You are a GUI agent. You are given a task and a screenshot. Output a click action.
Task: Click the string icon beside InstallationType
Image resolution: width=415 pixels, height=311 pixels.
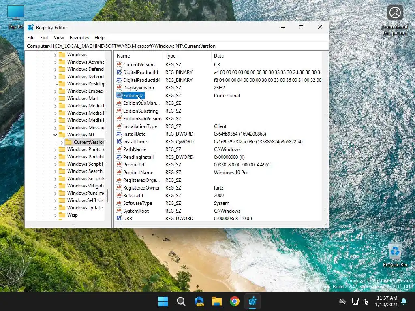(119, 126)
